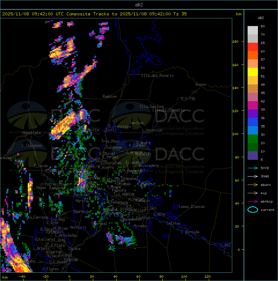Viewport: 278px width, 281px height.
Task: Click the 80 dBZ light gray color swatch
Action: point(253,30)
